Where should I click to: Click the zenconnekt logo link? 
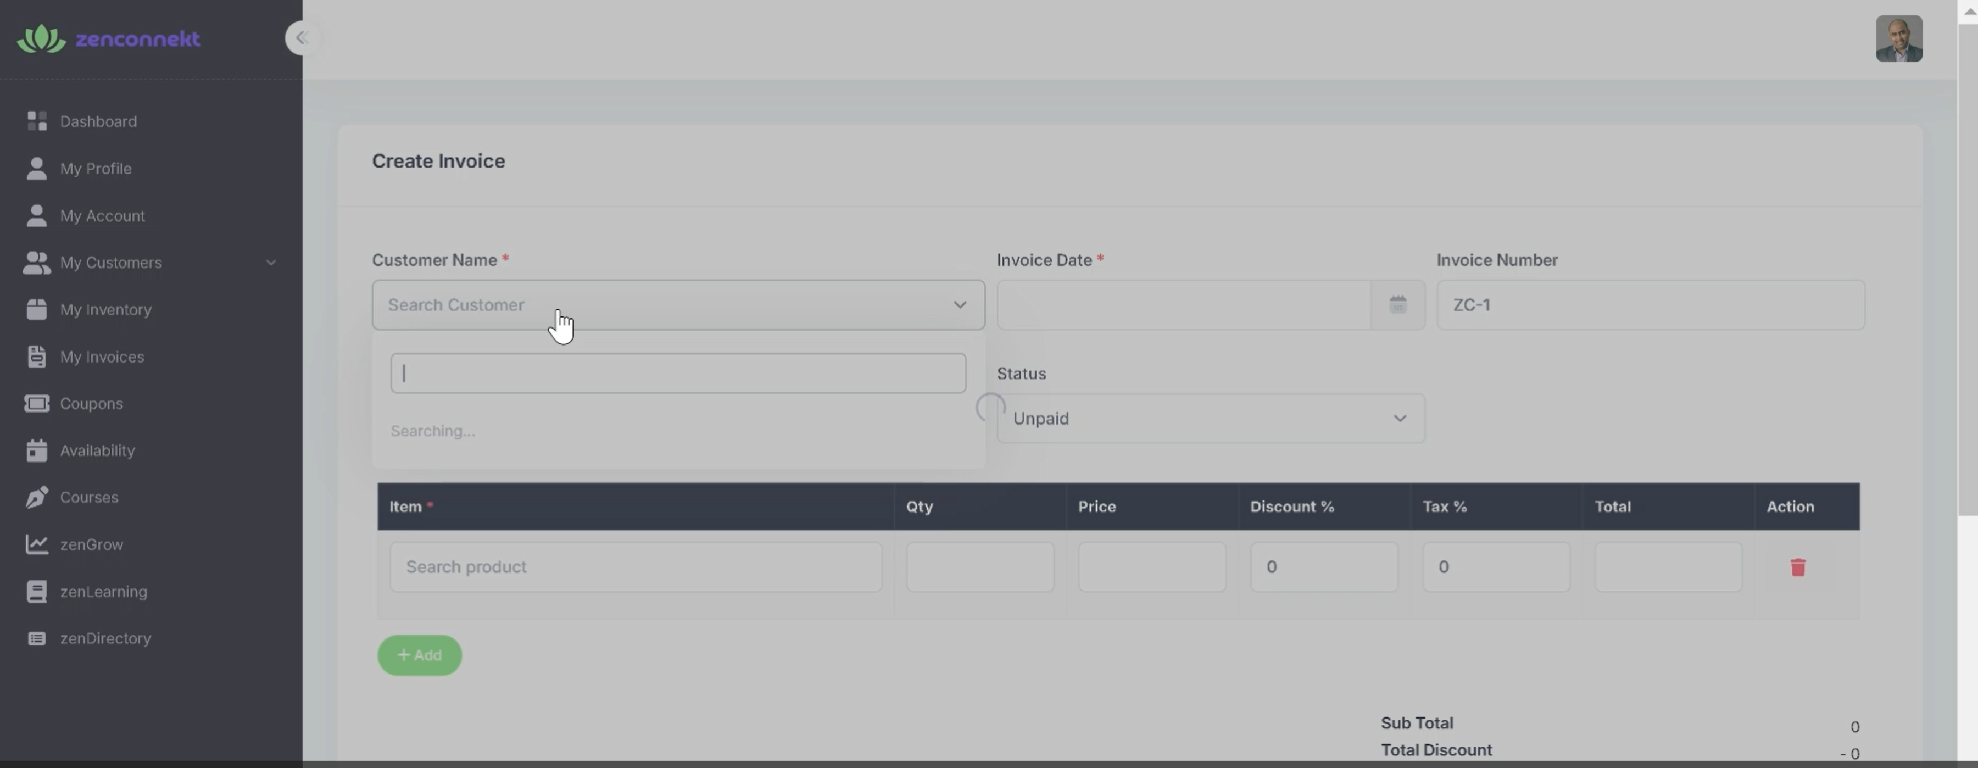point(109,38)
